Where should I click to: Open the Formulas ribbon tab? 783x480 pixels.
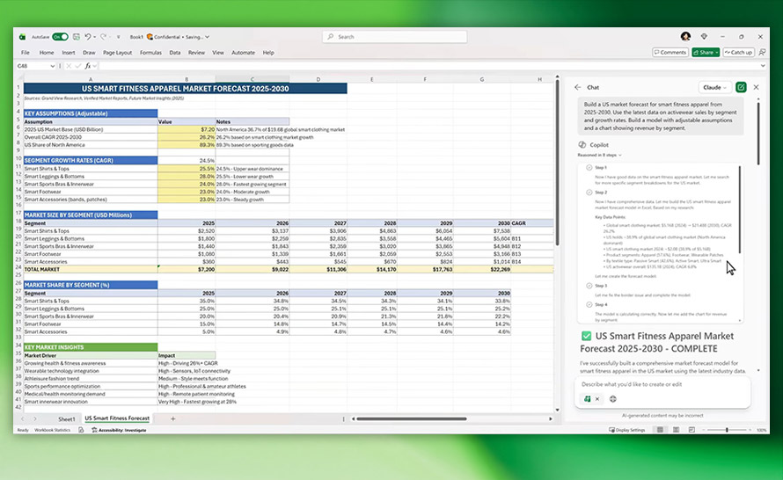(150, 53)
